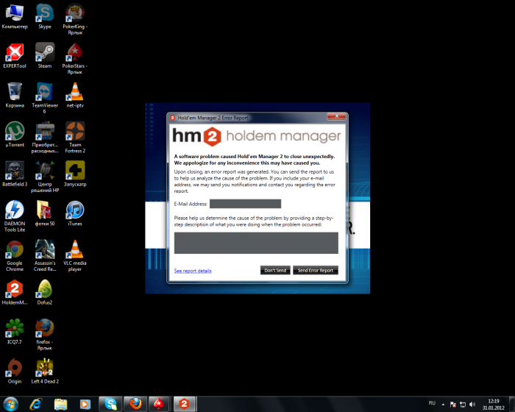Select the HoldemM... desktop shortcut
Viewport: 515px width, 412px height.
[15, 292]
